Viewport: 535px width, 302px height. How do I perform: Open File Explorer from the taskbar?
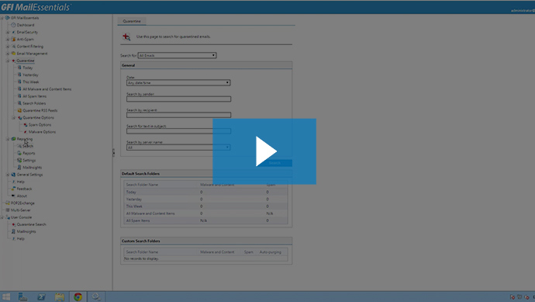(60, 297)
